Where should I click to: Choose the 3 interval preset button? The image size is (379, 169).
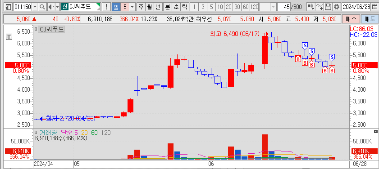202,7
